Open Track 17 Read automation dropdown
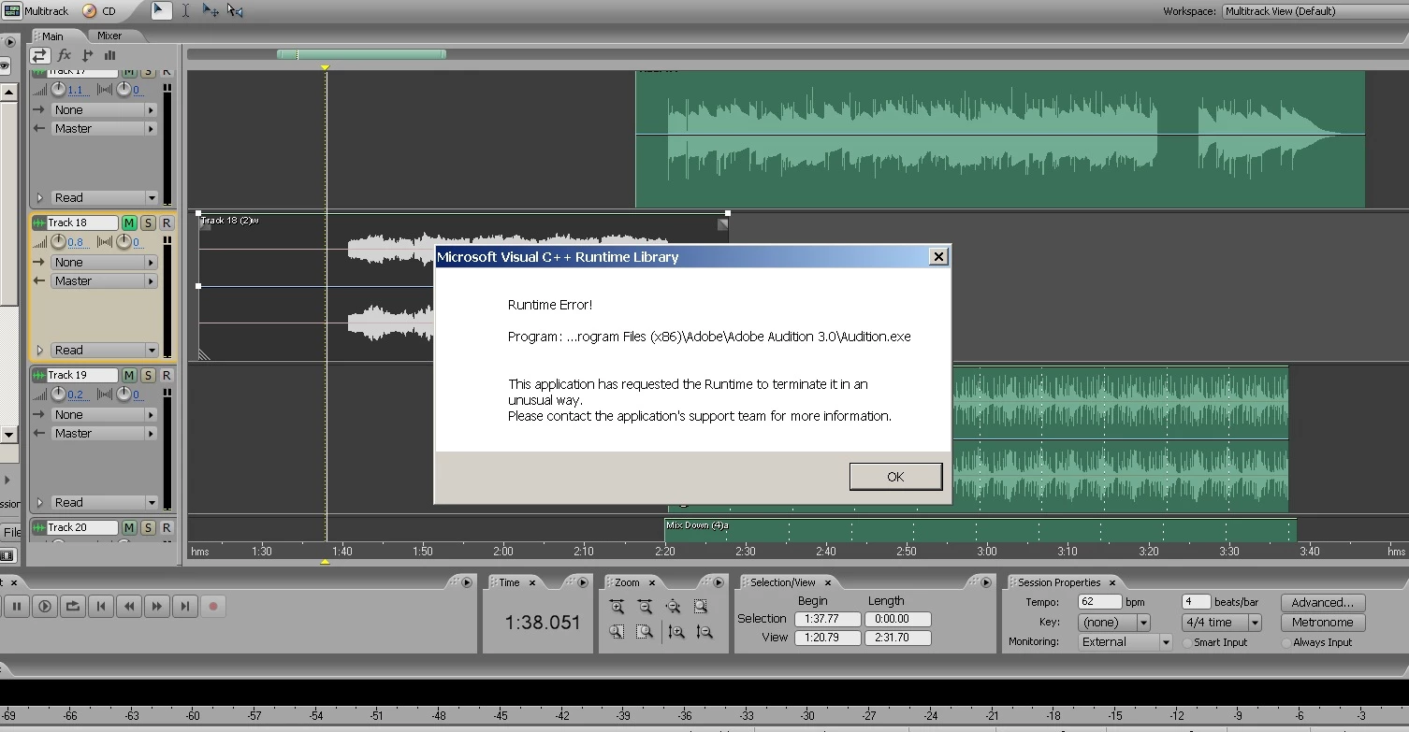Screen dimensions: 1409x732 pyautogui.click(x=104, y=198)
